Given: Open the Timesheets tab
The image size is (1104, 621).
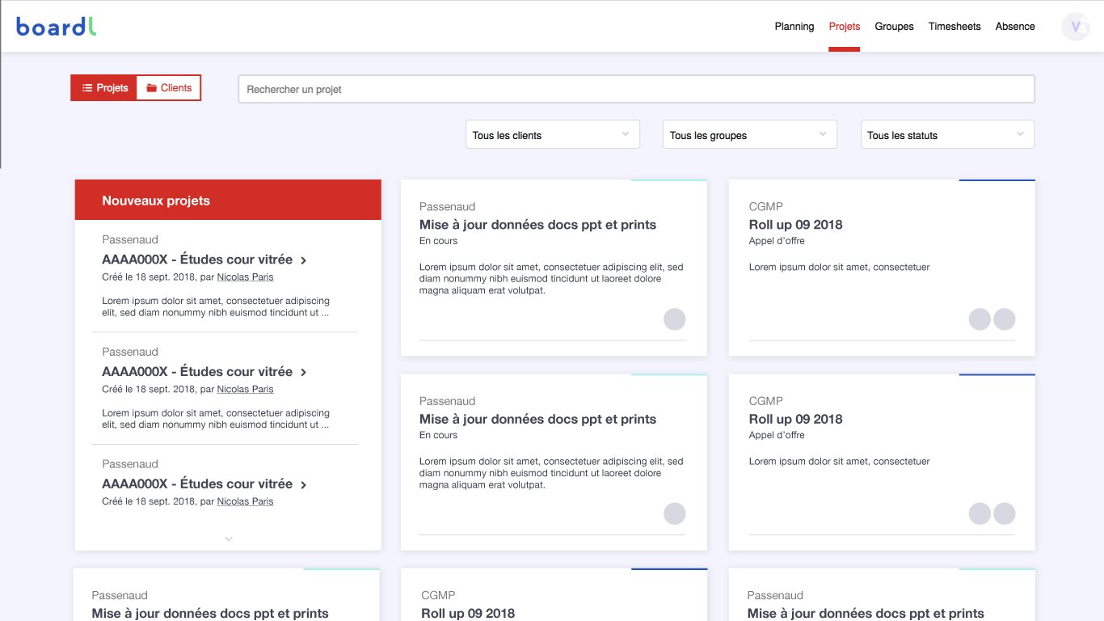Looking at the screenshot, I should pyautogui.click(x=954, y=27).
